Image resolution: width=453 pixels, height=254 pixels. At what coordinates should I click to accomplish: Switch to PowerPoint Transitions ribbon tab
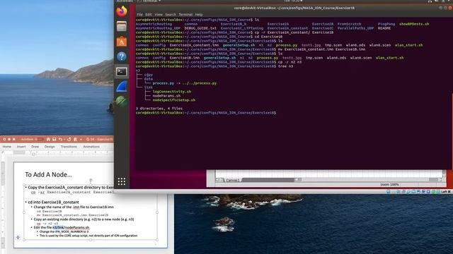click(69, 147)
